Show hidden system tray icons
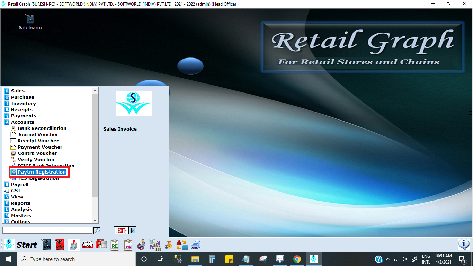The image size is (473, 266). 388,259
